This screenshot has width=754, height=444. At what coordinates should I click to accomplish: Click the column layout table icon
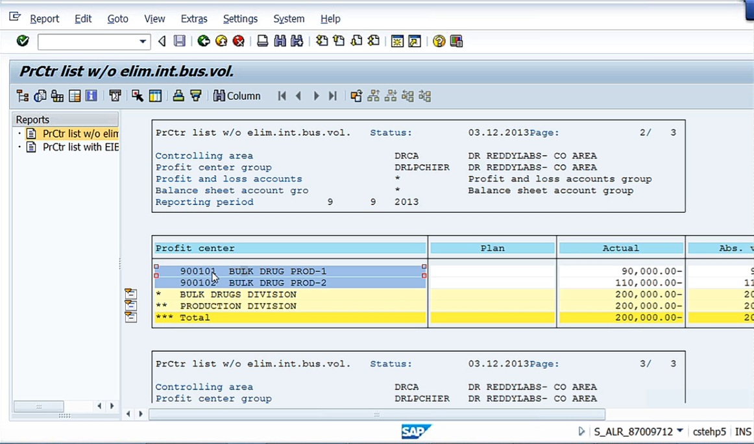[x=155, y=96]
